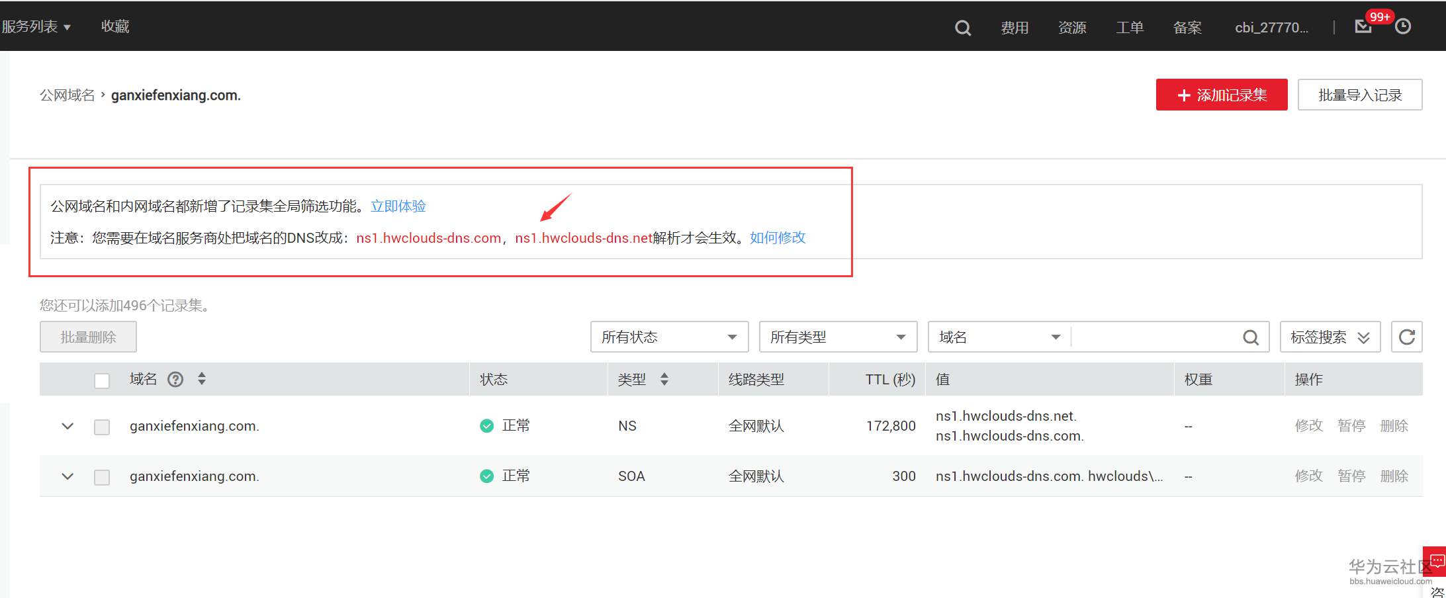This screenshot has height=598, width=1446.
Task: Open the 所有类型 type filter dropdown
Action: click(838, 337)
